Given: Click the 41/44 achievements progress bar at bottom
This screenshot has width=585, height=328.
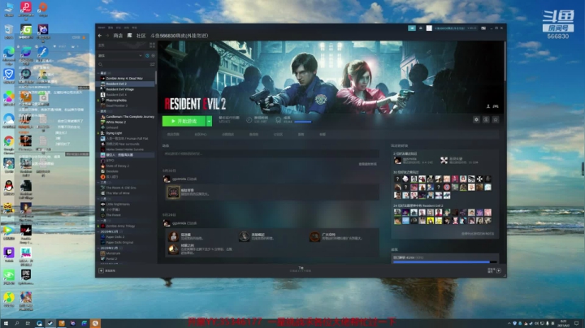Looking at the screenshot, I should (444, 262).
